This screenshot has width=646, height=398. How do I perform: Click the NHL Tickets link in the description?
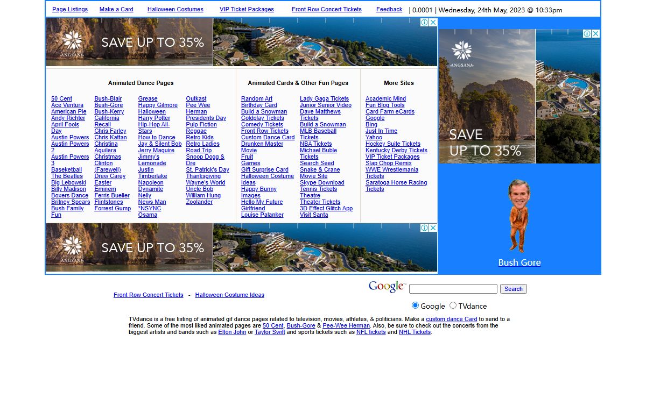click(x=415, y=332)
